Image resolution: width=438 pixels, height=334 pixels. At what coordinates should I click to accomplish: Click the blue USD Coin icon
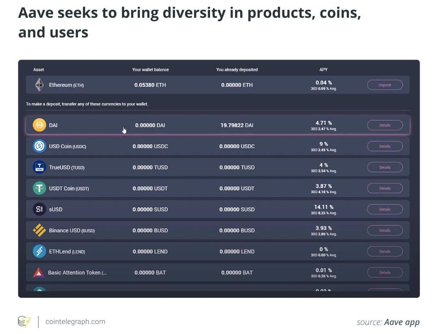39,146
